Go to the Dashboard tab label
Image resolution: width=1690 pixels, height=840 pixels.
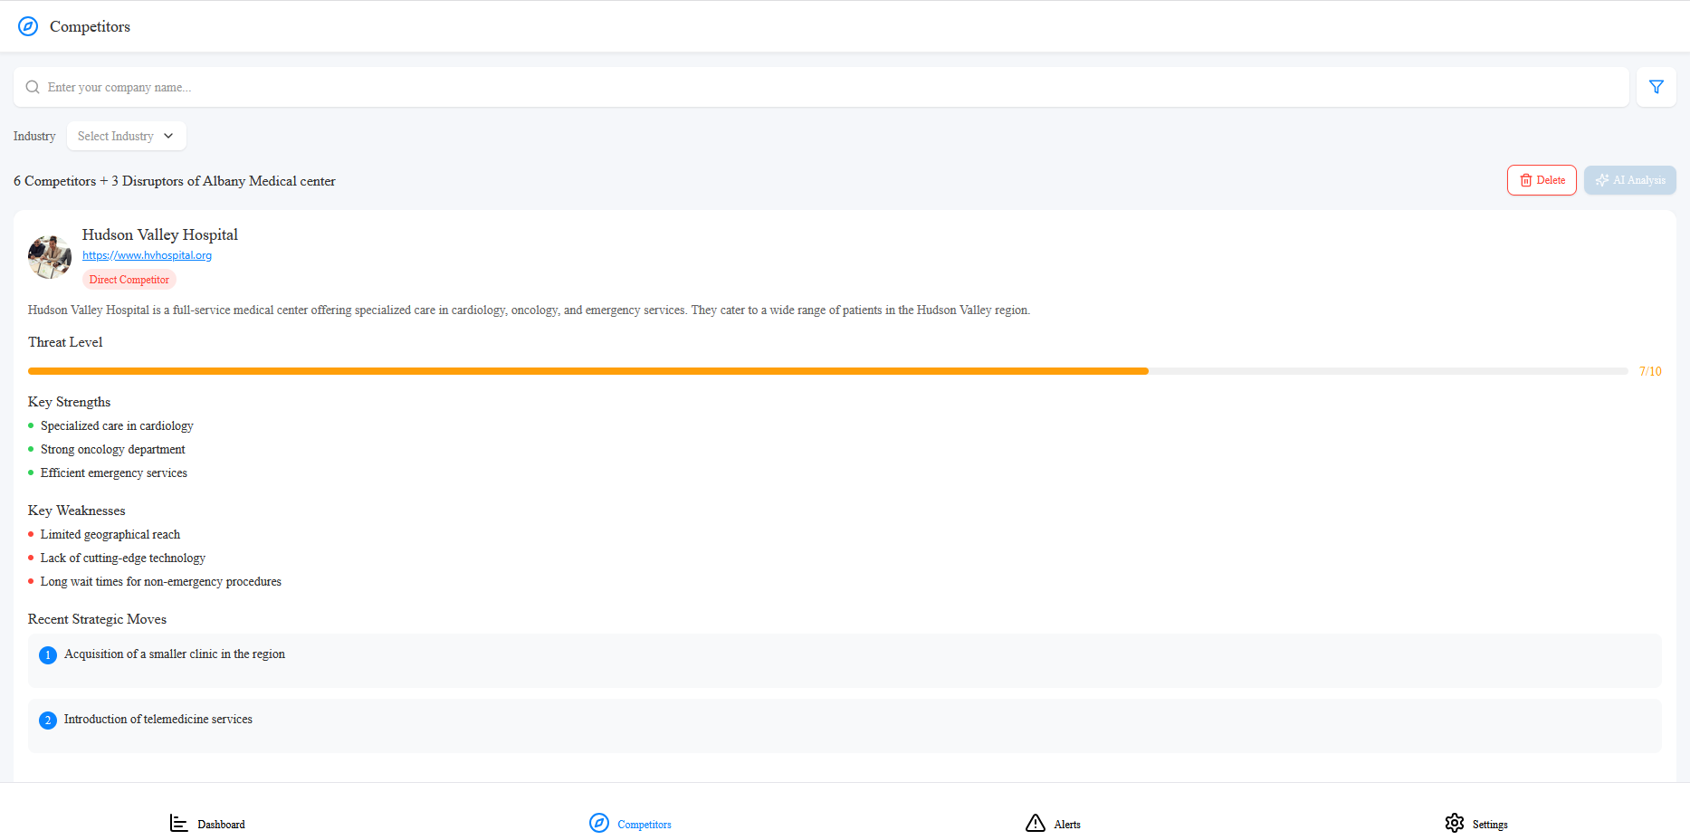pyautogui.click(x=221, y=825)
